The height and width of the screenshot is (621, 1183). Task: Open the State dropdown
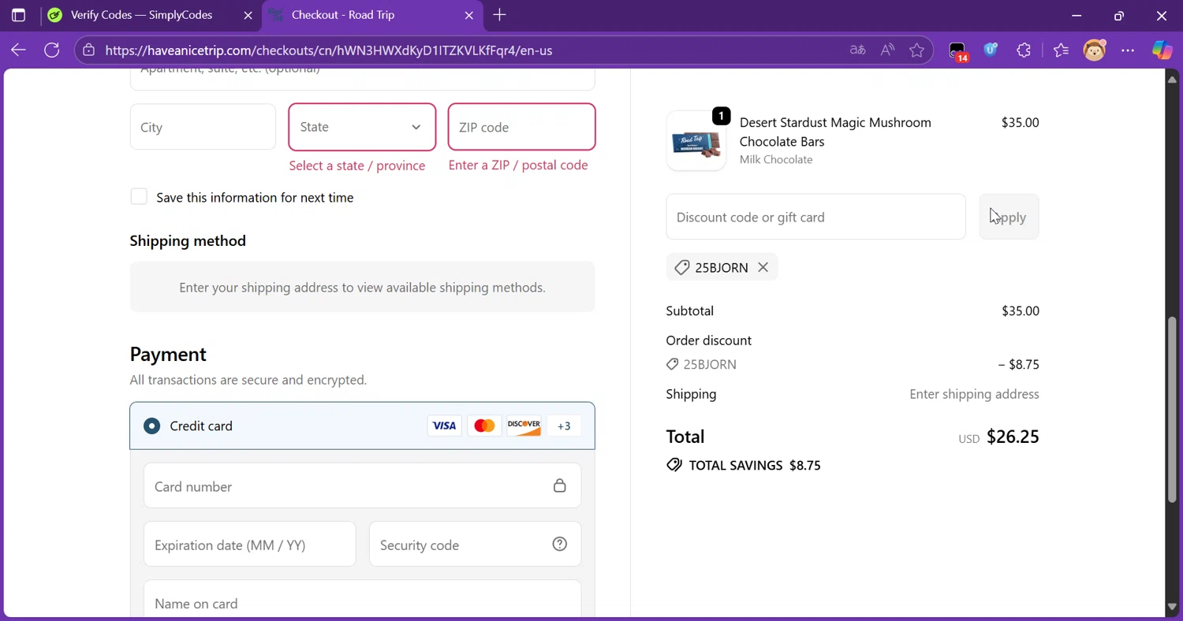click(x=362, y=127)
